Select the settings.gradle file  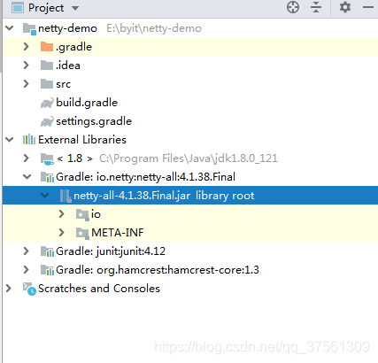[94, 121]
